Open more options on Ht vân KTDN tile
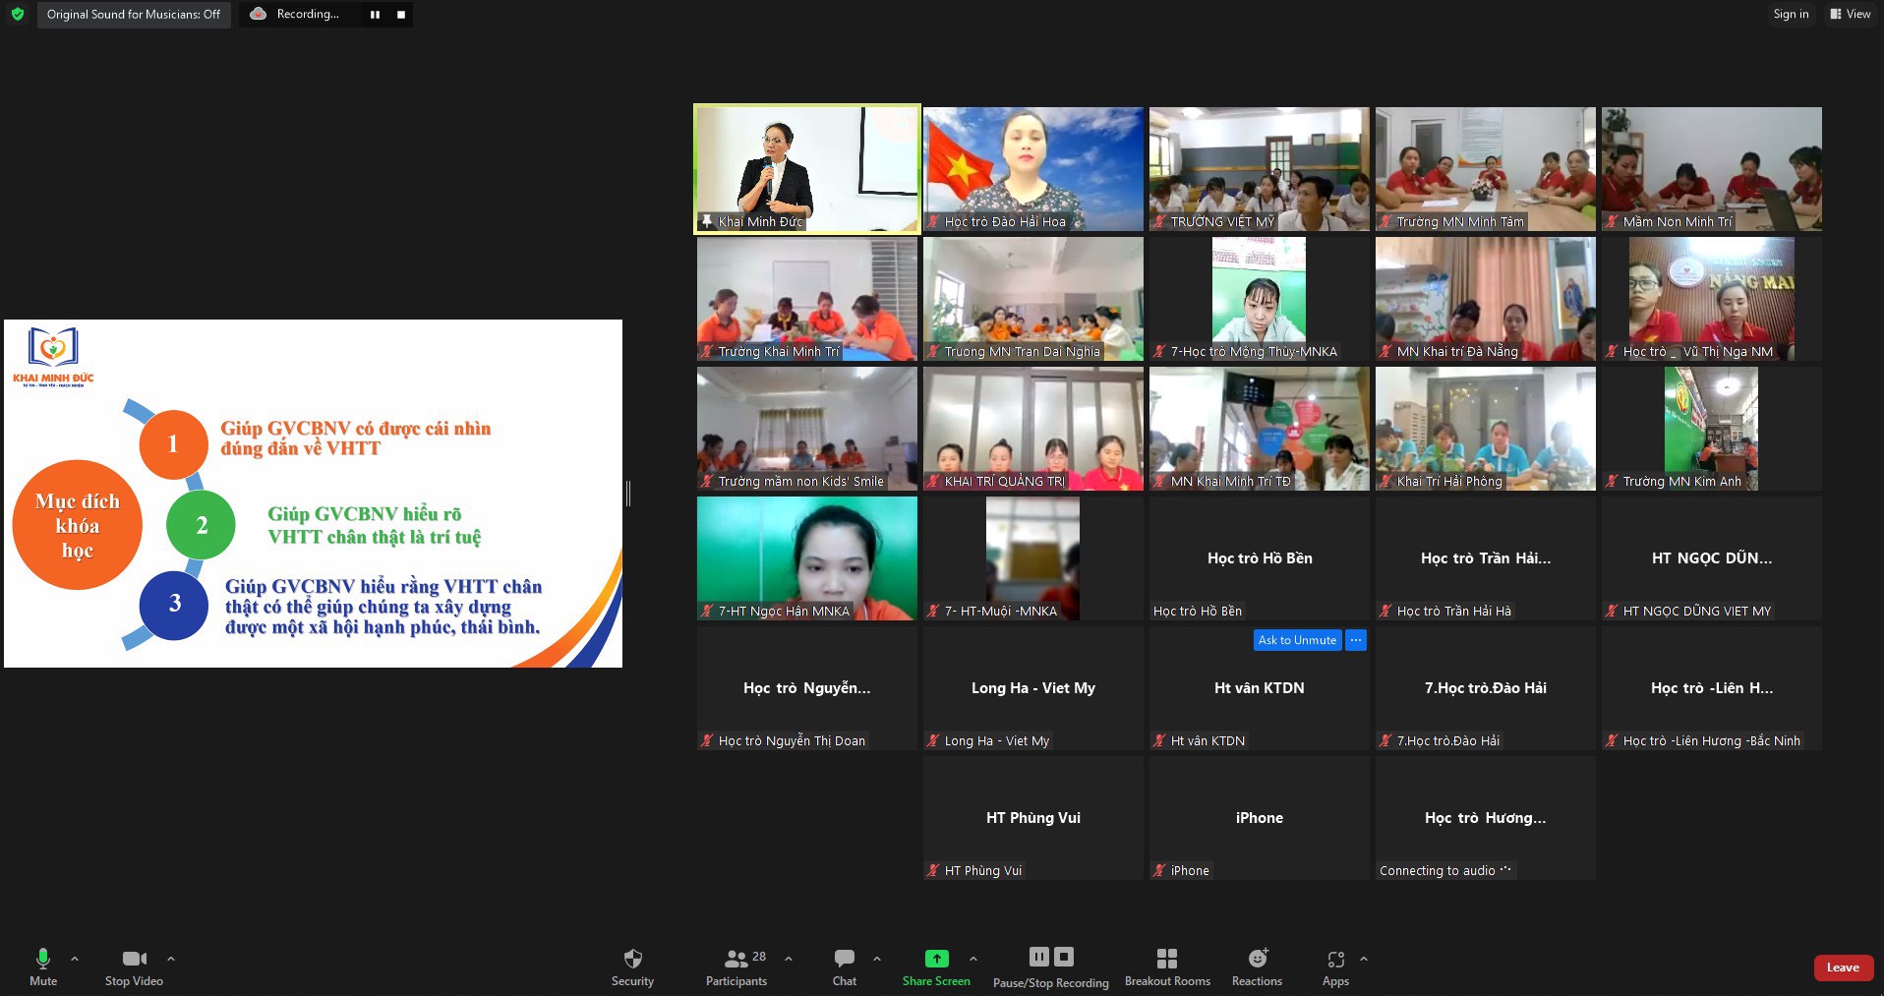This screenshot has width=1884, height=996. (1355, 640)
